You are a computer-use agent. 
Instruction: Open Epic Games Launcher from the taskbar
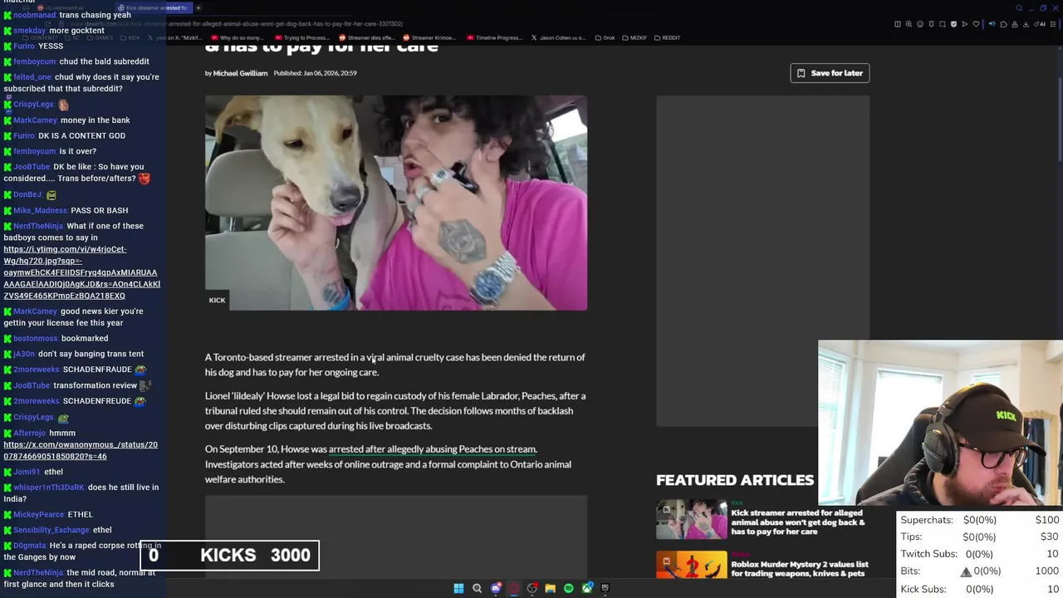coord(605,588)
